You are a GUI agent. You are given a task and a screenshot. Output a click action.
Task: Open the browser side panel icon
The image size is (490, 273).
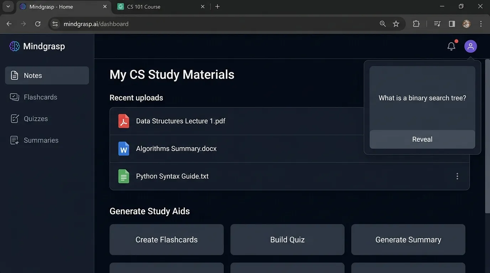(x=452, y=24)
